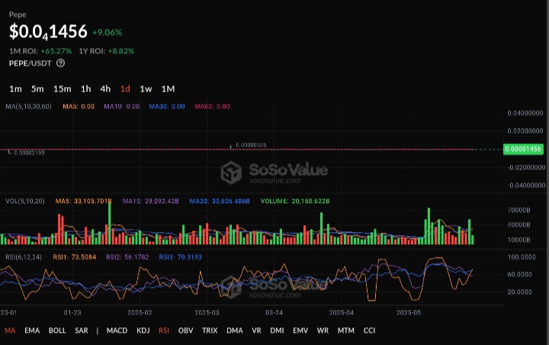
Task: Click the green current price label 0.00001456
Action: point(523,149)
